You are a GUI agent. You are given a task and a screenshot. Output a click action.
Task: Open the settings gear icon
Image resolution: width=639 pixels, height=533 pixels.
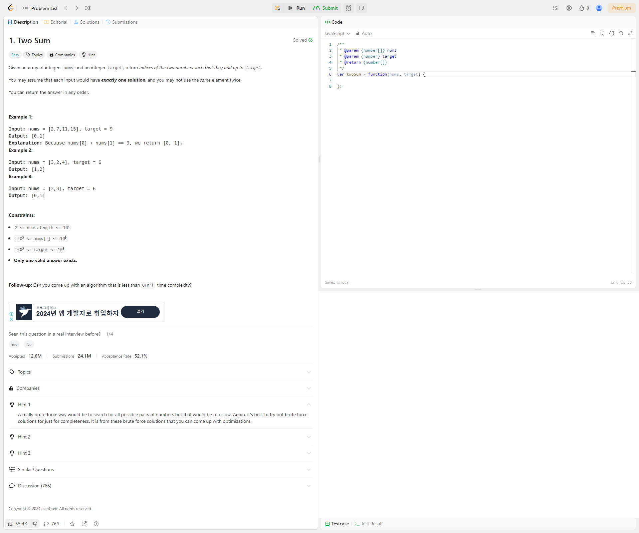coord(569,8)
